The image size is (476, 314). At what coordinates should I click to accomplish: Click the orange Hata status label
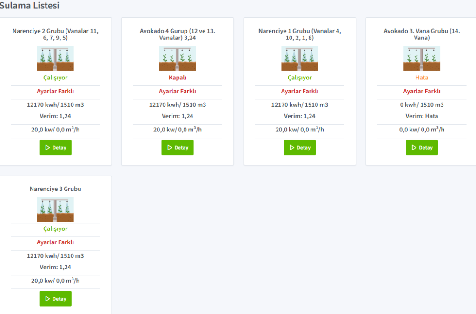coord(422,78)
